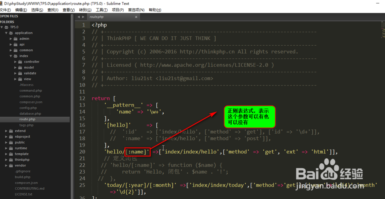Expand the admin folder arrow
This screenshot has height=199, width=385.
pos(11,39)
